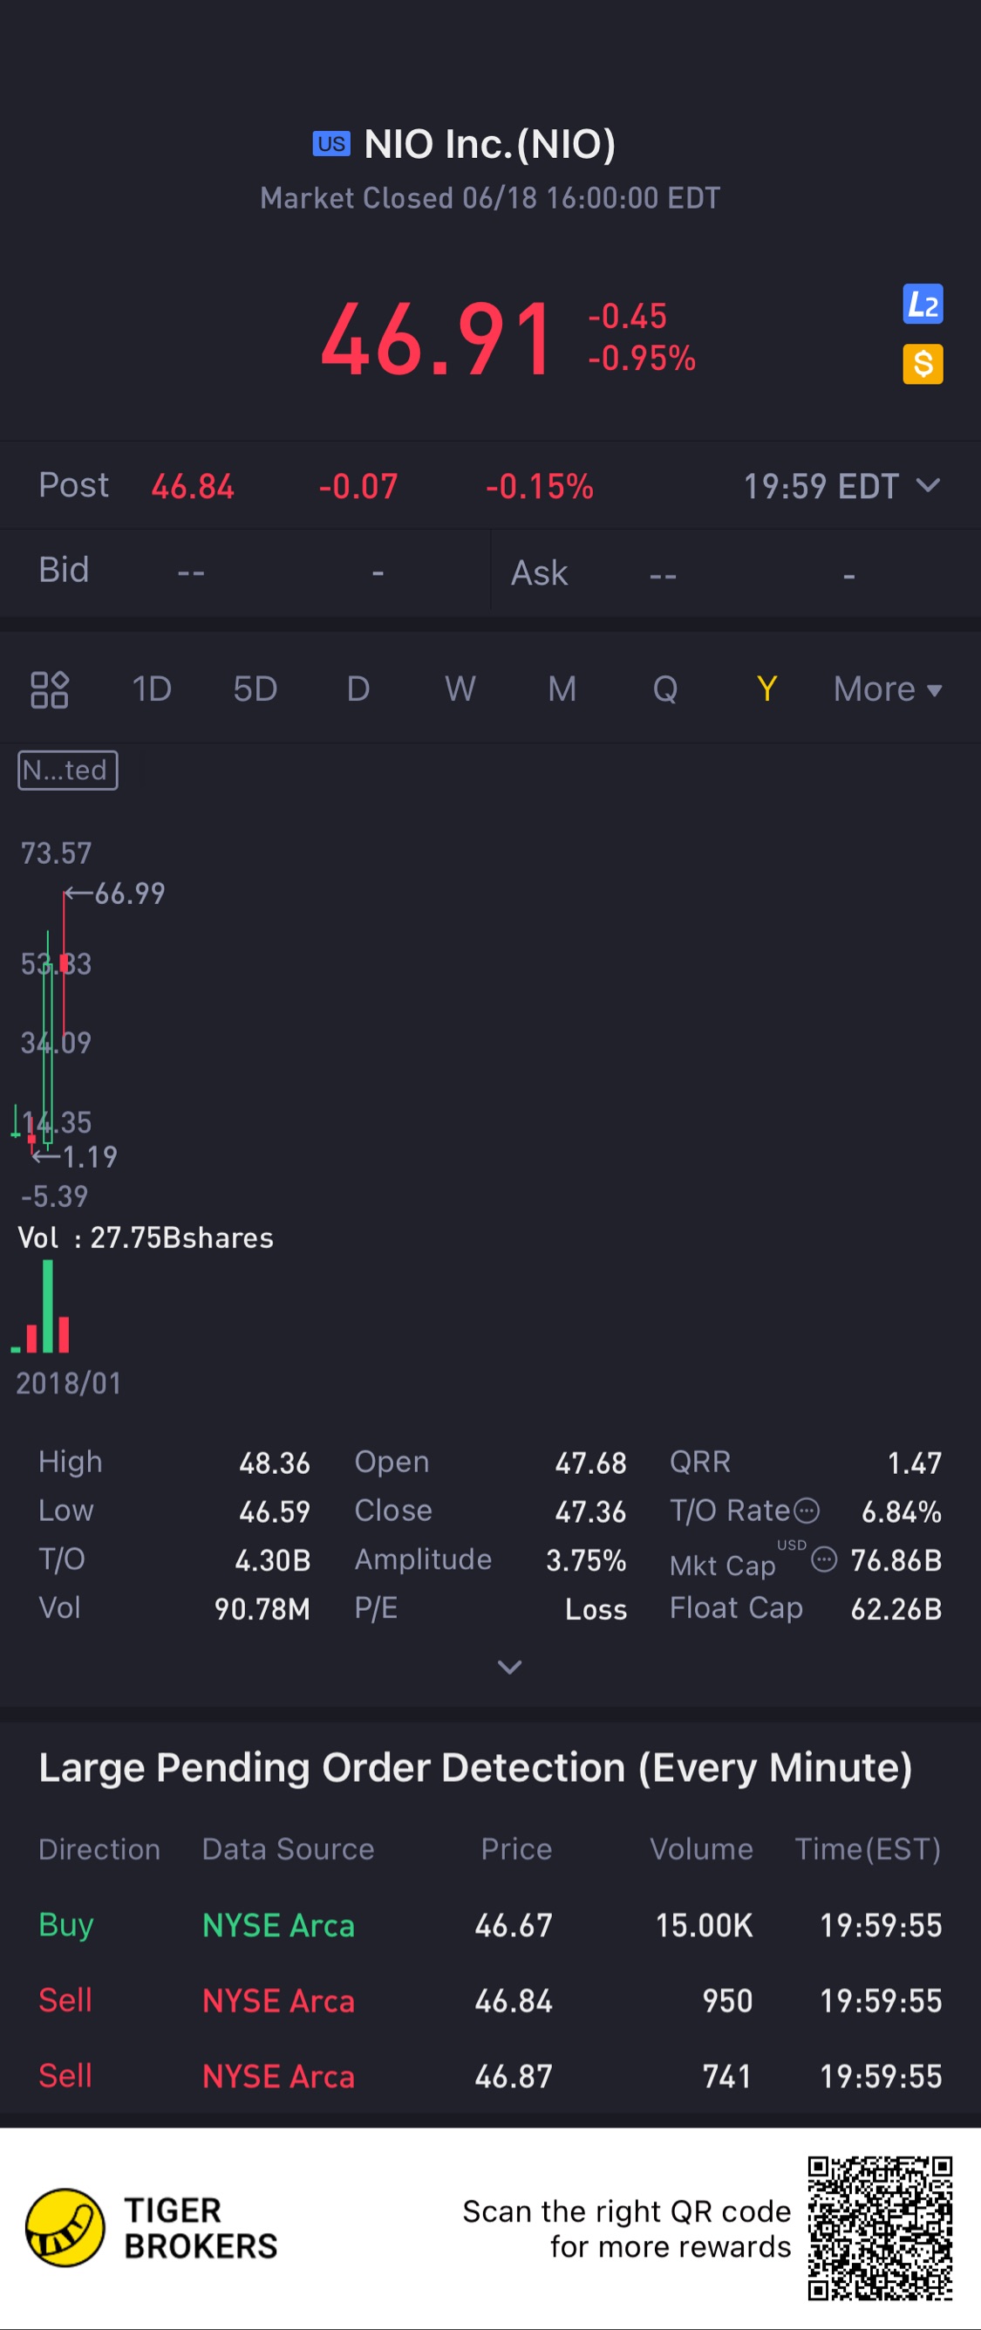Tap the Buy NYSE Arca order row
981x2330 pixels.
(x=490, y=1925)
